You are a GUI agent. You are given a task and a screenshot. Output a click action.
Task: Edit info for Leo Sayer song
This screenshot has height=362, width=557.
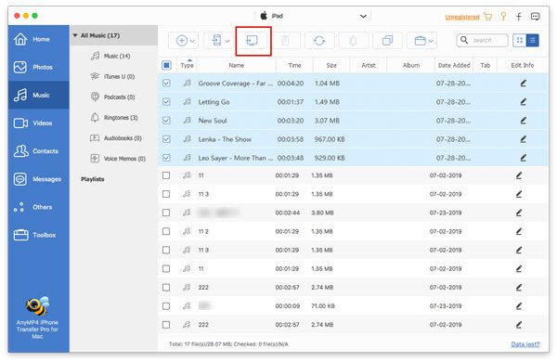point(524,158)
